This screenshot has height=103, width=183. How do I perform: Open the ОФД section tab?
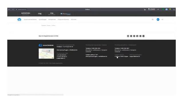pyautogui.click(x=52, y=14)
